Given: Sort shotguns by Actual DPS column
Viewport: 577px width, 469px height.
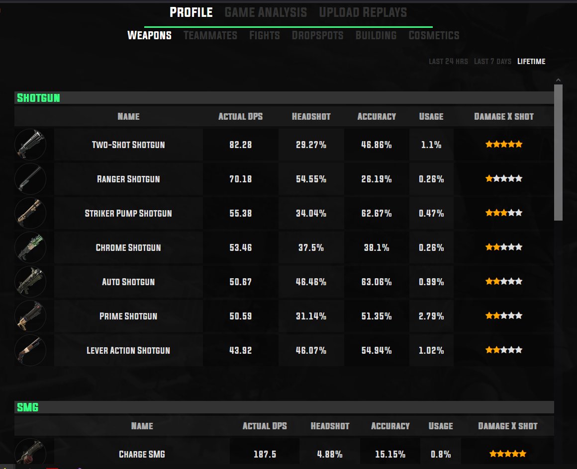Looking at the screenshot, I should [241, 117].
